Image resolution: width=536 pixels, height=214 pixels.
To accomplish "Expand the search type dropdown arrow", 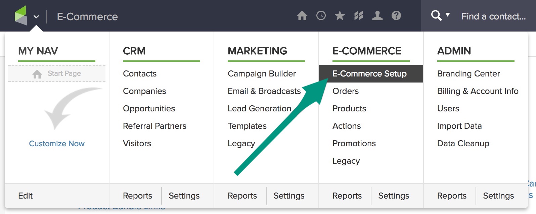I will [447, 15].
